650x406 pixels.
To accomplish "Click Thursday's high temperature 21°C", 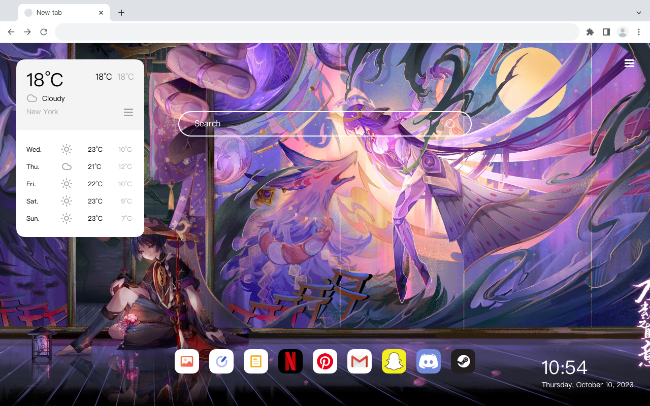I will (94, 166).
